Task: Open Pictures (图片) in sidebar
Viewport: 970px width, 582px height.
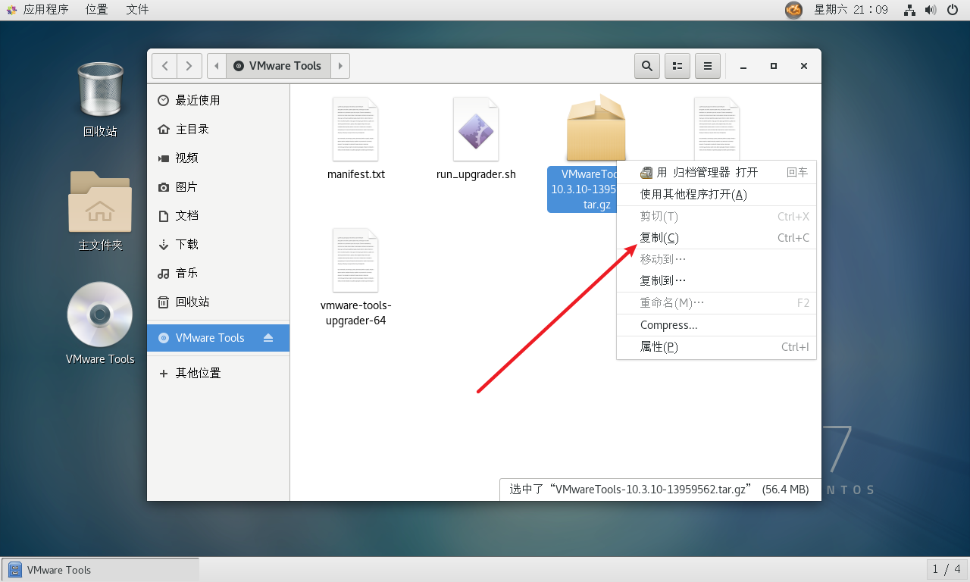Action: [218, 186]
